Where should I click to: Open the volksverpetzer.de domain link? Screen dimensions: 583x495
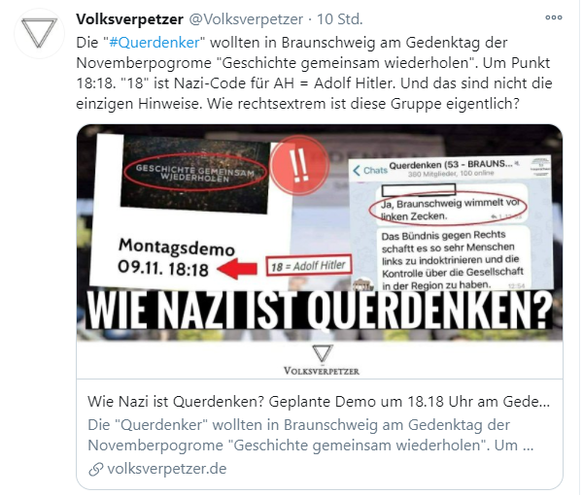(x=167, y=469)
